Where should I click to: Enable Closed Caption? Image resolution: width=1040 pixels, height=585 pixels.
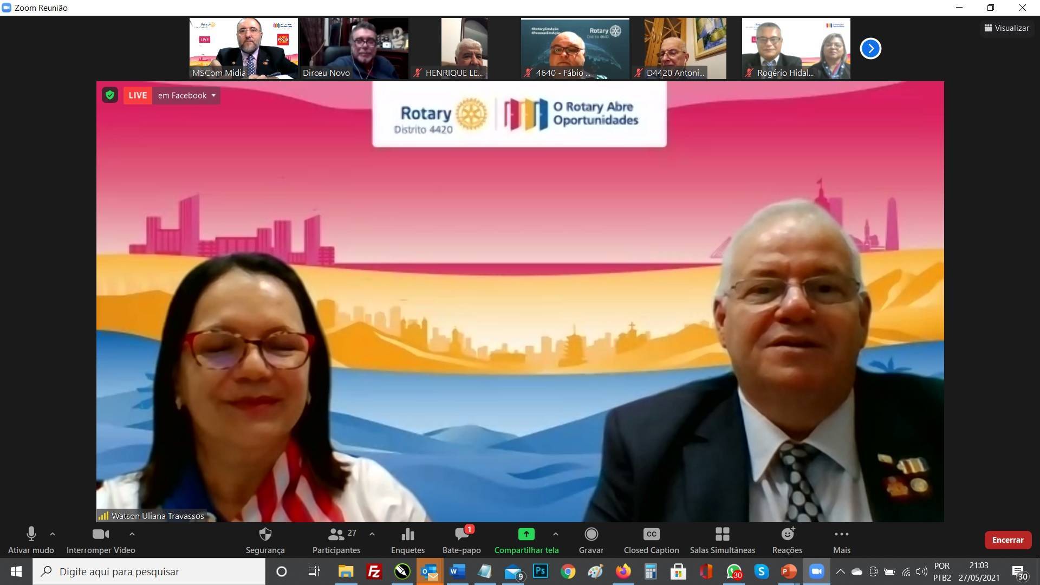pyautogui.click(x=651, y=535)
